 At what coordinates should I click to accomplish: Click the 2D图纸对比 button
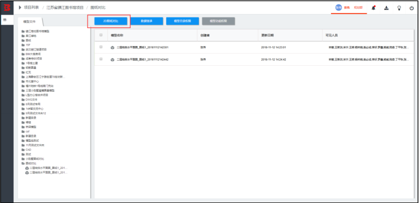coord(111,21)
